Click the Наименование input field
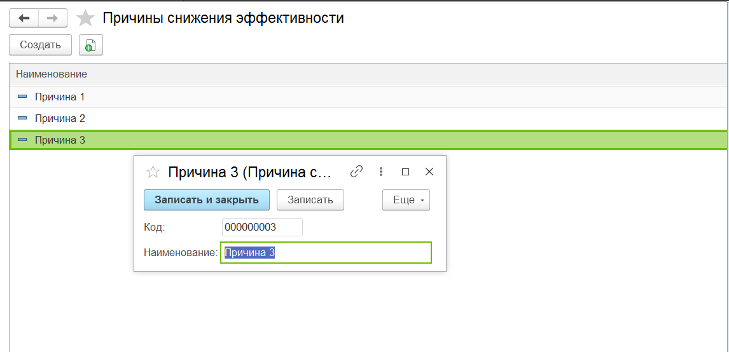Screen dimensions: 729x352 tap(326, 253)
